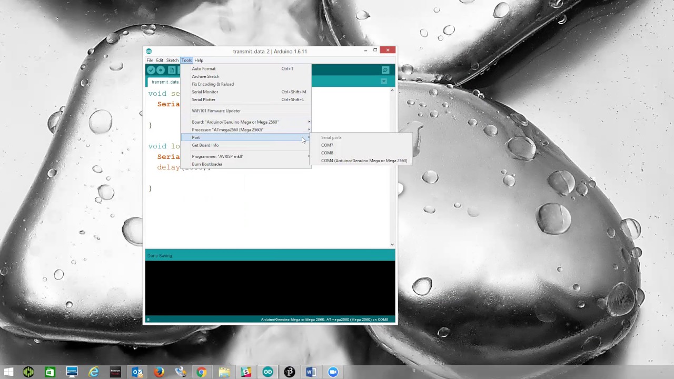Open the Serial Monitor magnifier icon

(x=385, y=70)
